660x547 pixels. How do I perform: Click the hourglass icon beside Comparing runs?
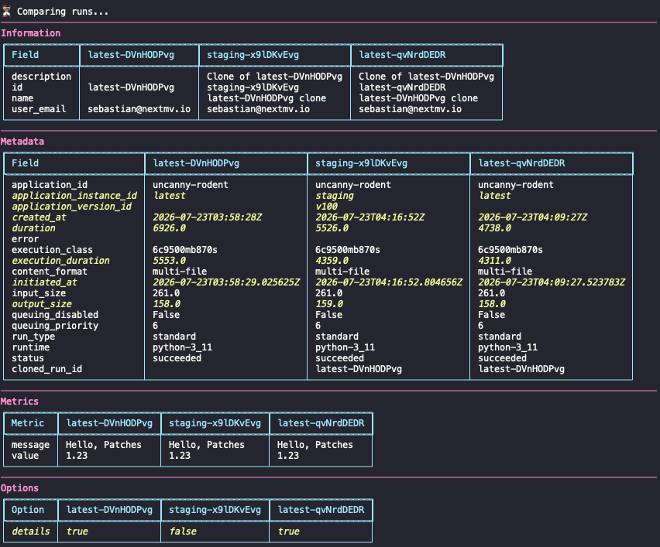coord(6,12)
